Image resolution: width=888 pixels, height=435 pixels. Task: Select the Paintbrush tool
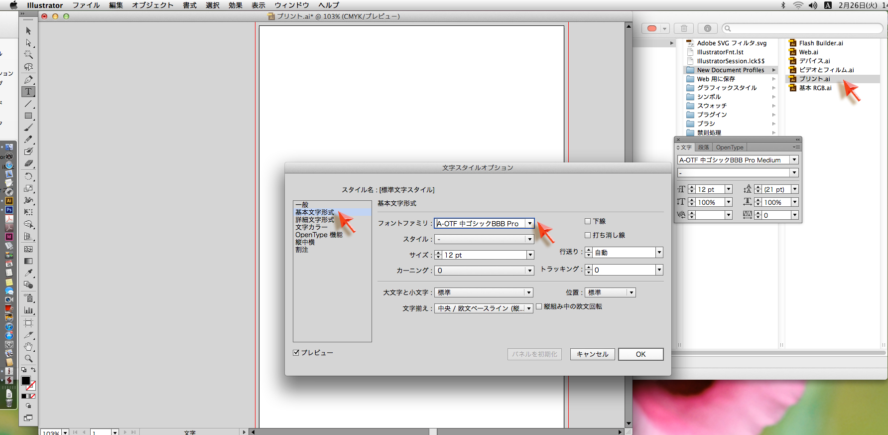(x=28, y=128)
